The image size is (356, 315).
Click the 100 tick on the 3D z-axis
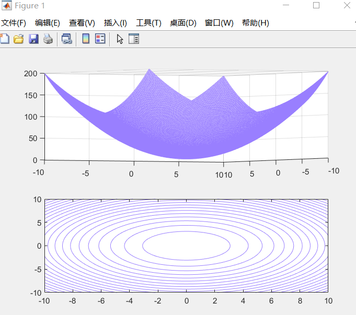(x=31, y=117)
